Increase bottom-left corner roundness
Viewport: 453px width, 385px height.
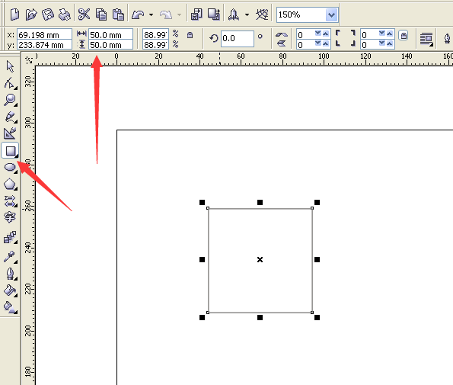[x=326, y=43]
